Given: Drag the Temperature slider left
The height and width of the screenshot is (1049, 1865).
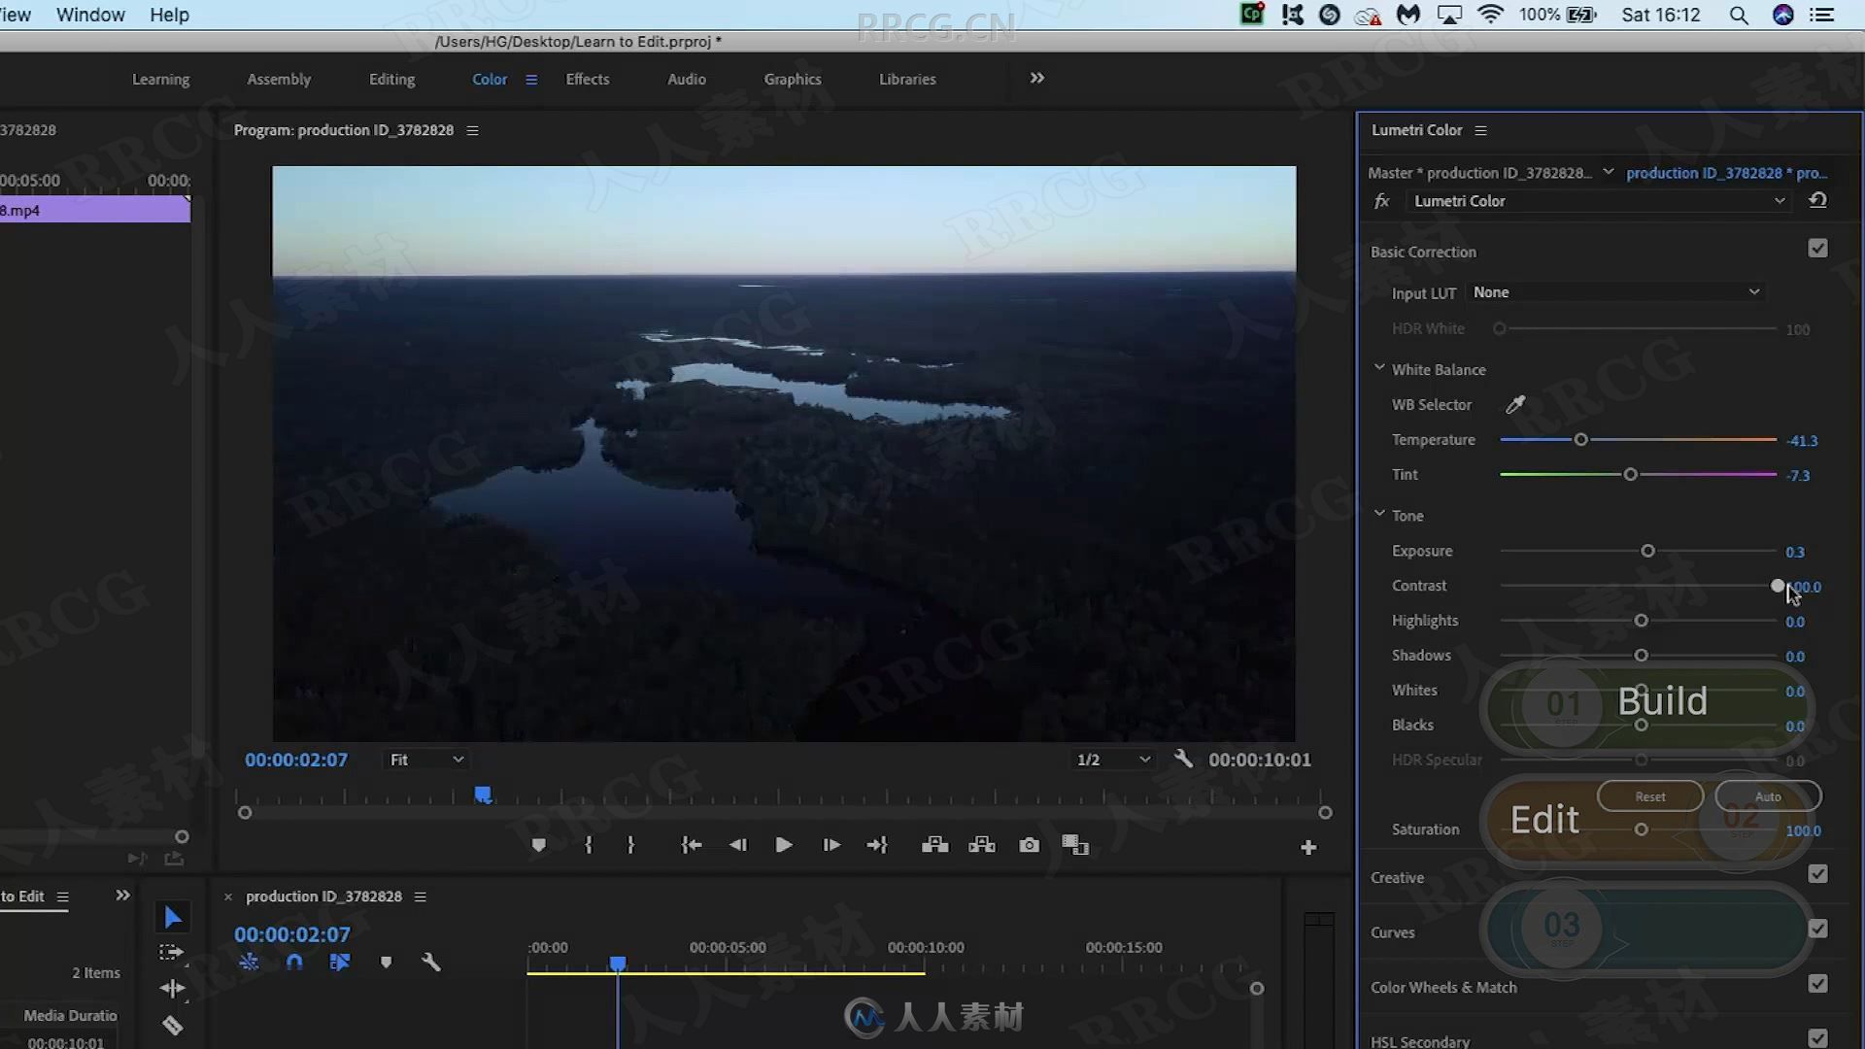Looking at the screenshot, I should [x=1579, y=439].
